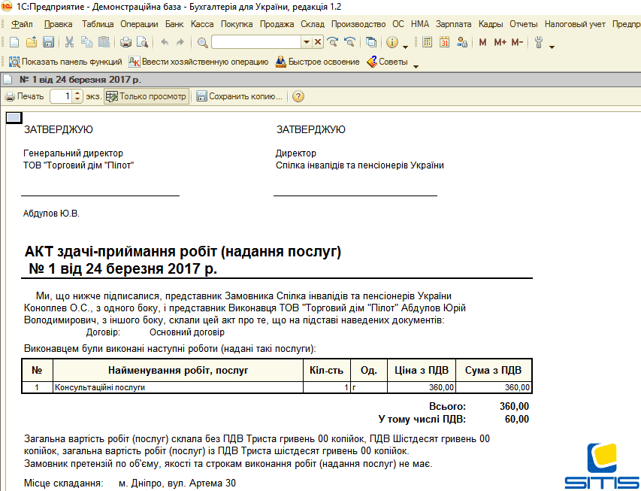The width and height of the screenshot is (641, 491).
Task: Click the 60,00 VAT amount value
Action: click(x=517, y=419)
